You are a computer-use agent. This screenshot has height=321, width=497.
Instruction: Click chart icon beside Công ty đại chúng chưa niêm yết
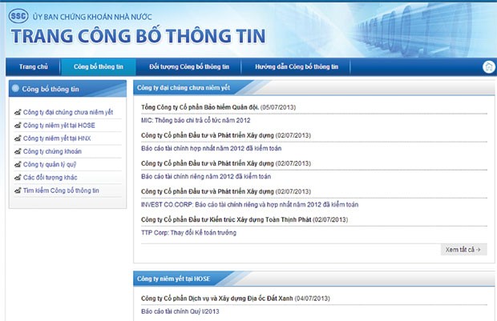[18, 112]
